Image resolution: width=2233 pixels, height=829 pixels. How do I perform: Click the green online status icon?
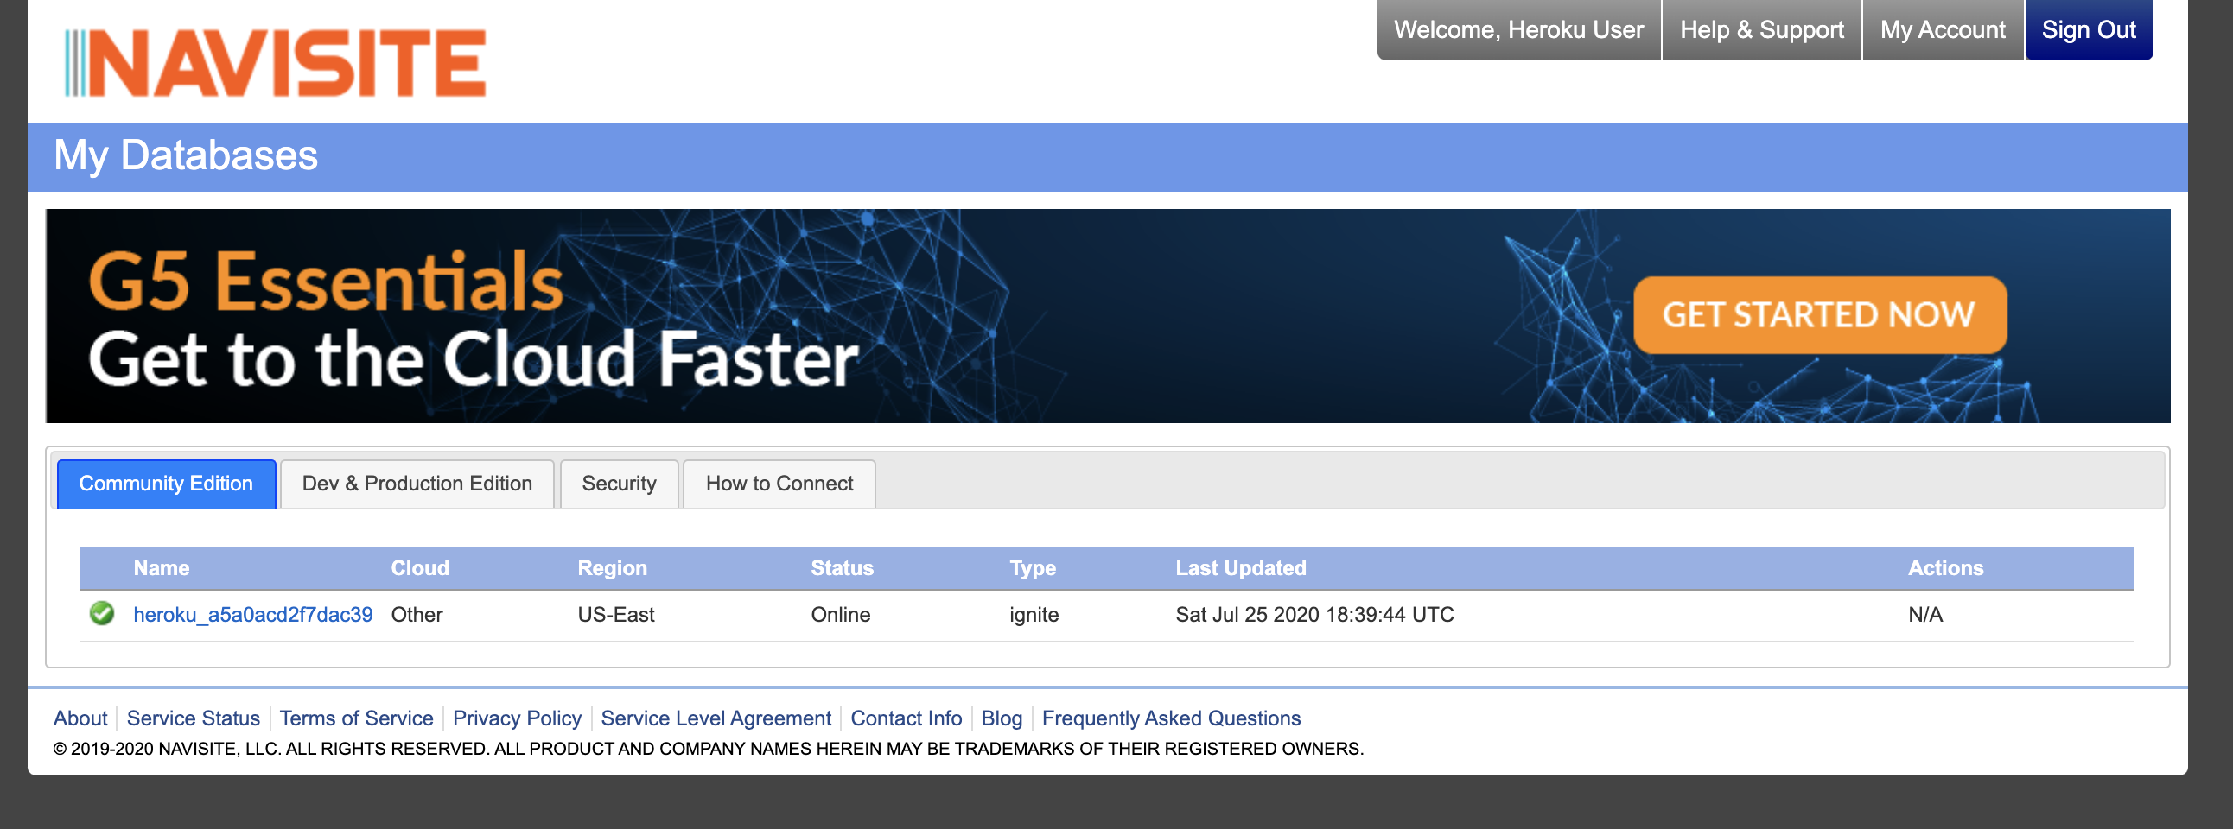101,613
